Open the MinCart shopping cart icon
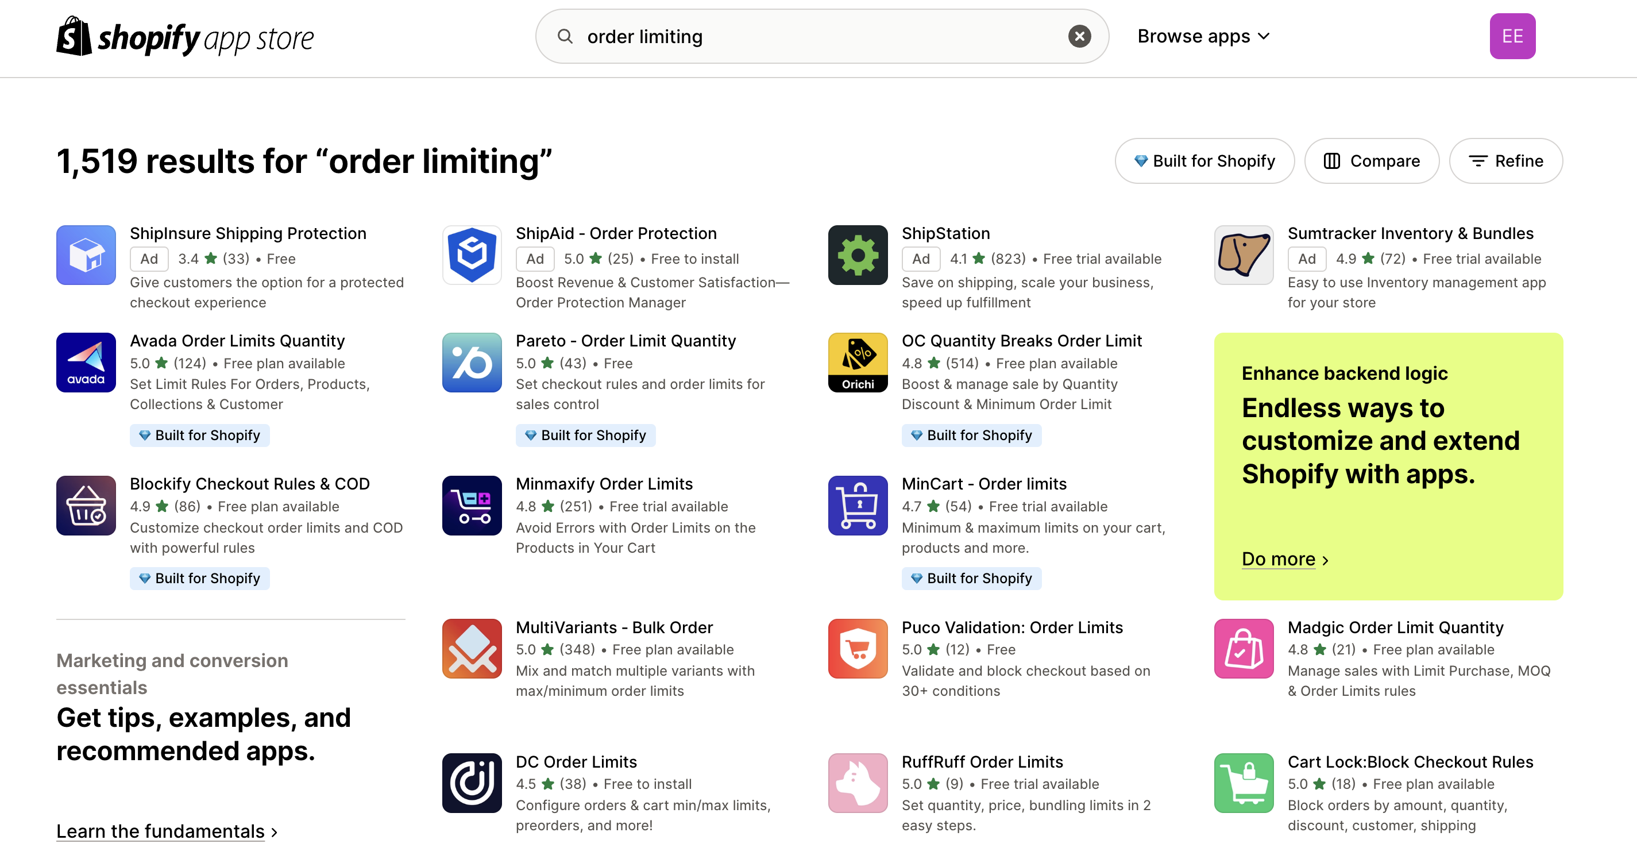The height and width of the screenshot is (863, 1637). pyautogui.click(x=858, y=506)
